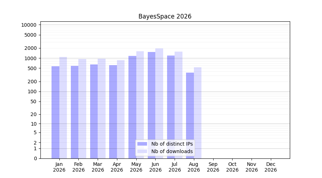Click the Mar 2026 axis label
Screen dimensions: 322x178
(98, 167)
